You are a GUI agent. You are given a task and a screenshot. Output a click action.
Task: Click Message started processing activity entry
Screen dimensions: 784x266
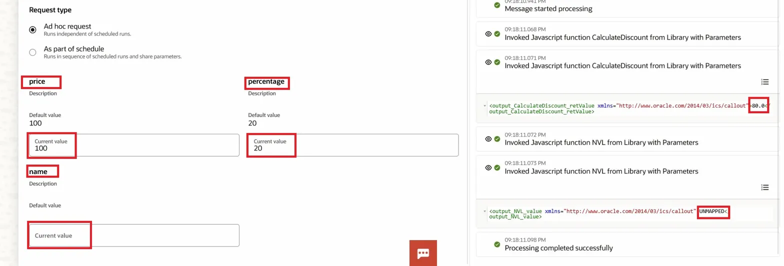click(547, 8)
